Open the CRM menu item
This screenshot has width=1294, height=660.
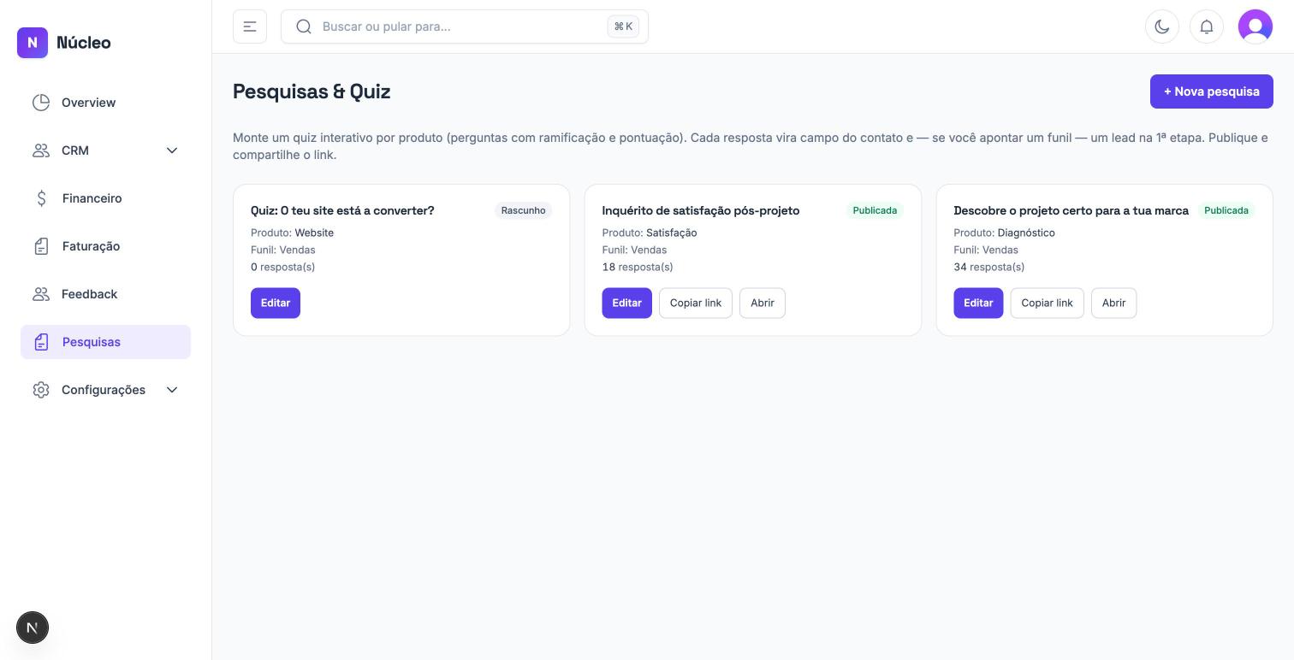[105, 150]
